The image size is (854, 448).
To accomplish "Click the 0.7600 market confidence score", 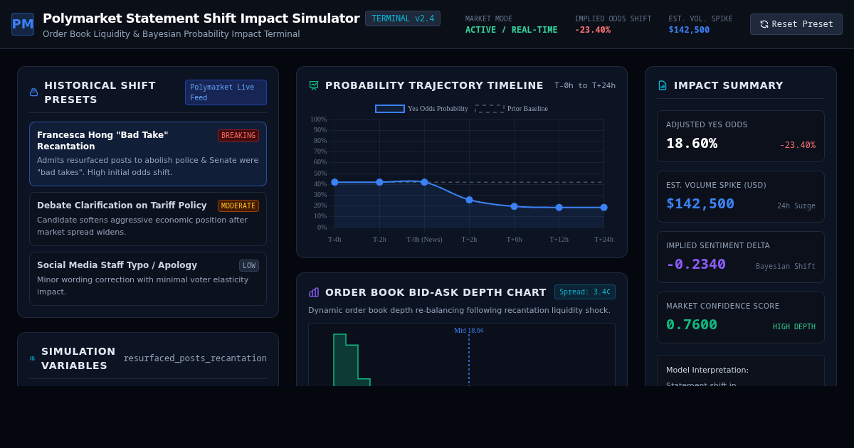I will coord(692,324).
